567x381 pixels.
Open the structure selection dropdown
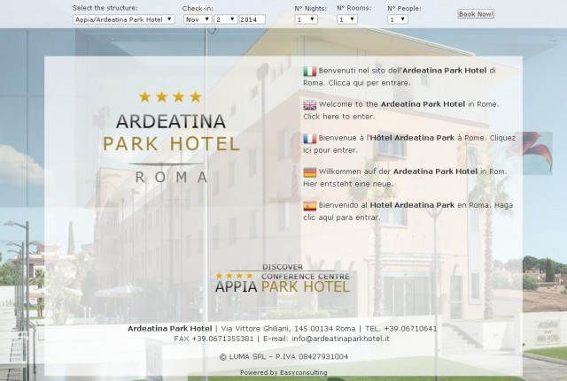click(x=124, y=19)
